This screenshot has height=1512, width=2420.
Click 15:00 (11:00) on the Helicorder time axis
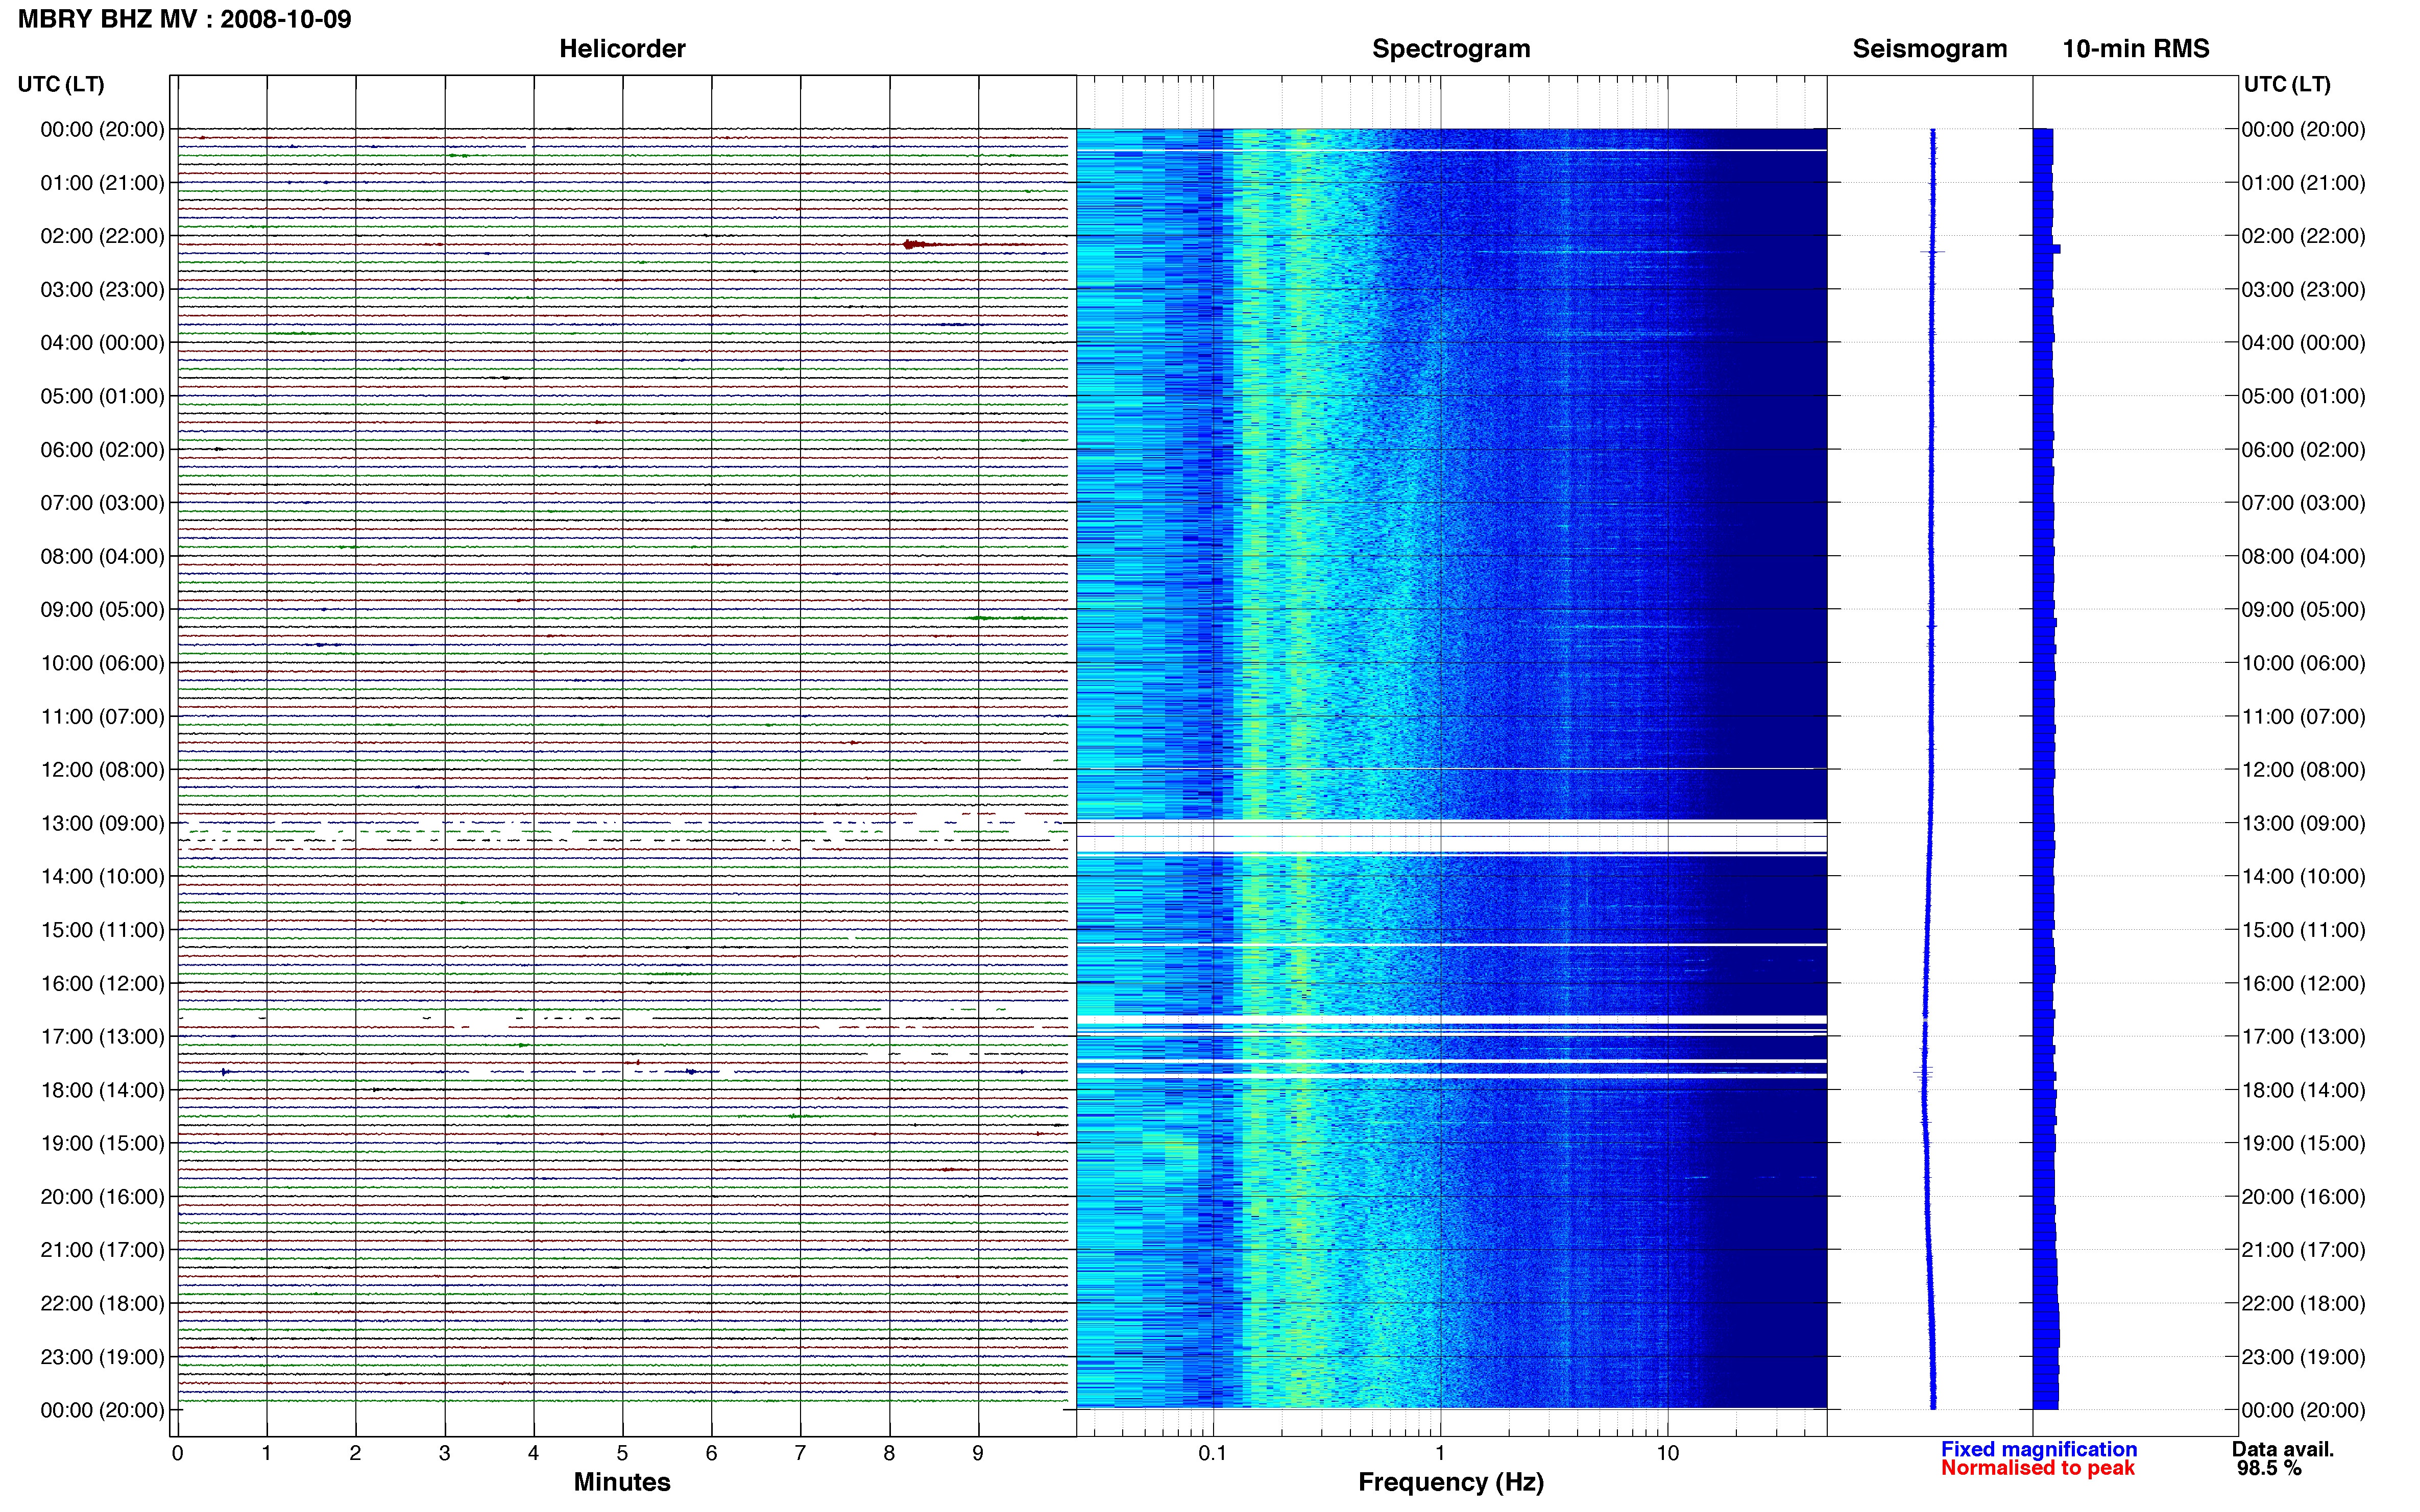(102, 930)
